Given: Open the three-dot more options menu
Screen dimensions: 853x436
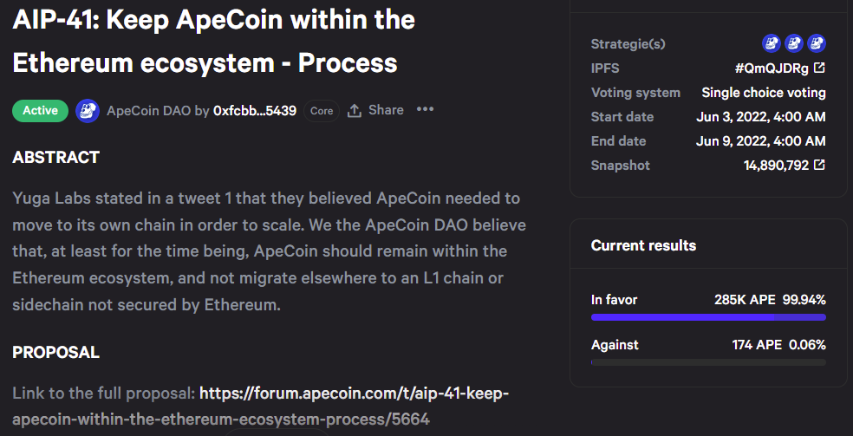Looking at the screenshot, I should [425, 110].
